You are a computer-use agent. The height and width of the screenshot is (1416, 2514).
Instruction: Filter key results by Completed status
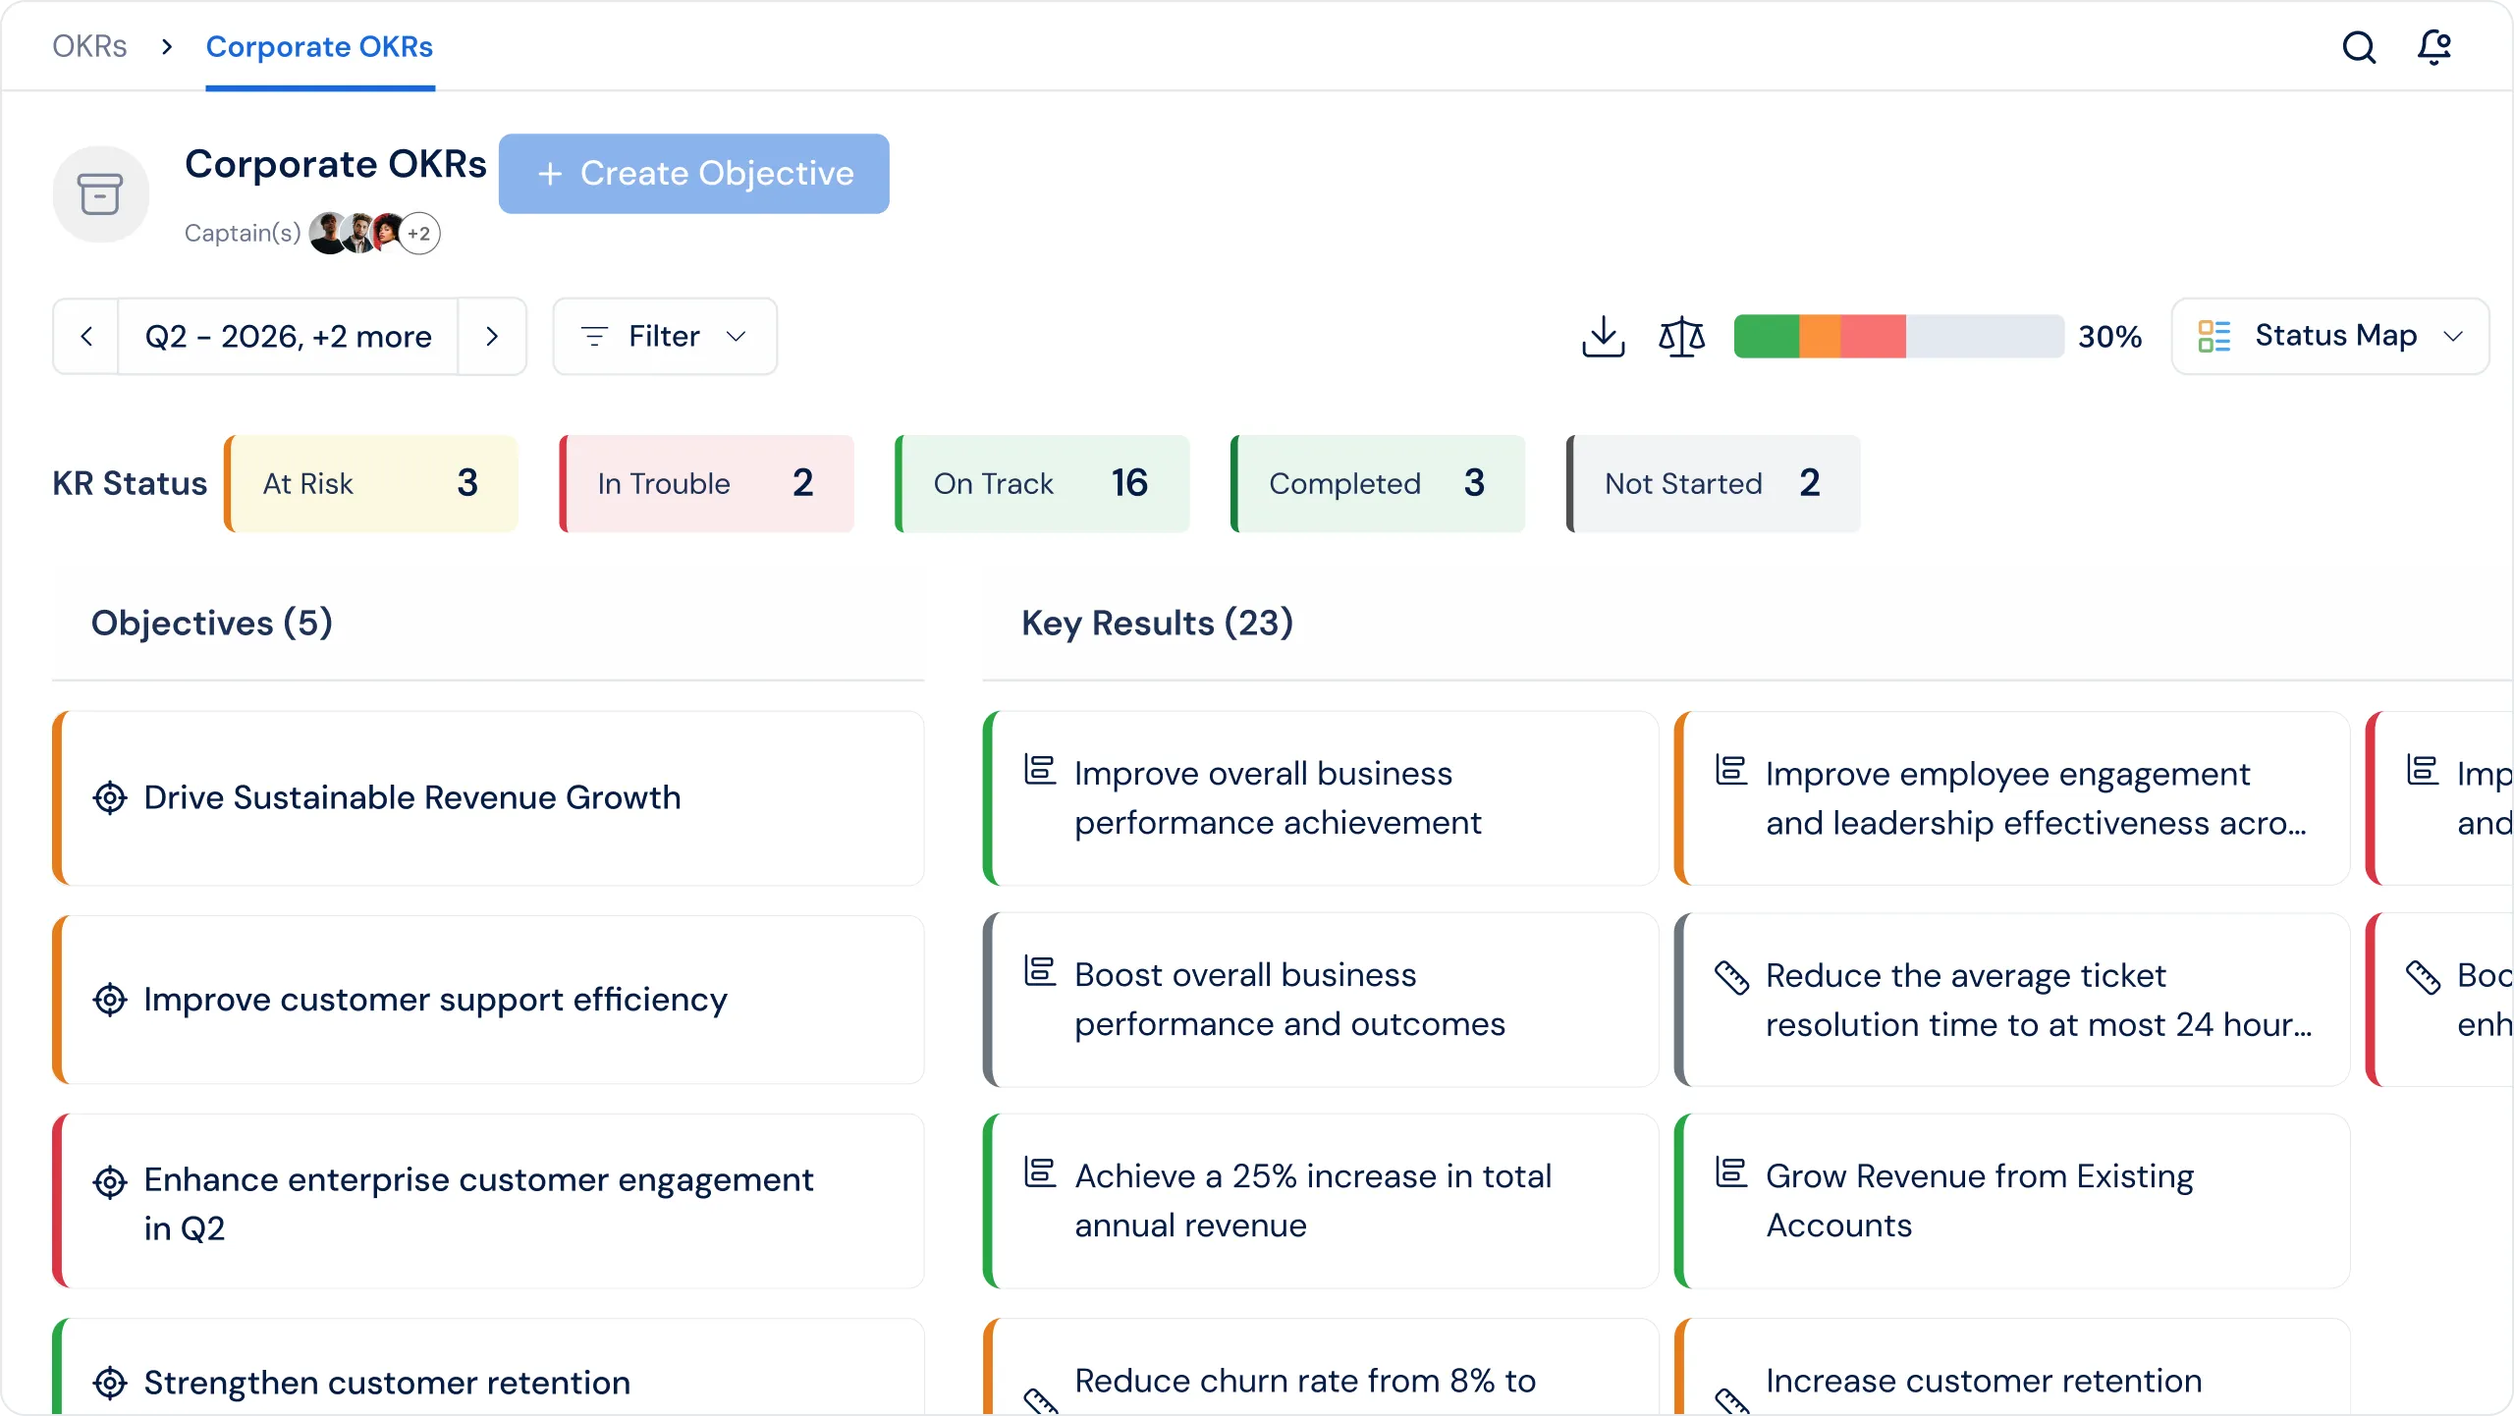click(x=1378, y=484)
